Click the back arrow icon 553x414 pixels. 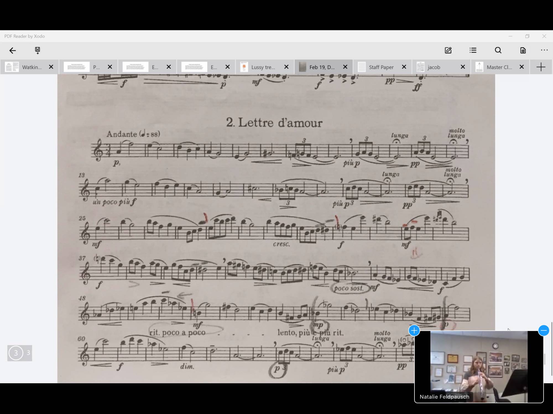click(12, 51)
